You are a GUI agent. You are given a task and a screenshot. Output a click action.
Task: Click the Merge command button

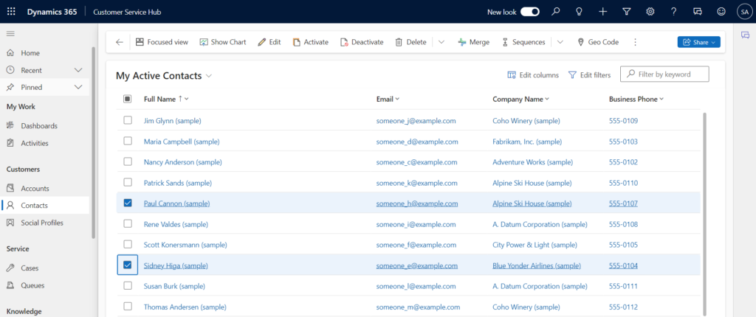[x=473, y=42]
